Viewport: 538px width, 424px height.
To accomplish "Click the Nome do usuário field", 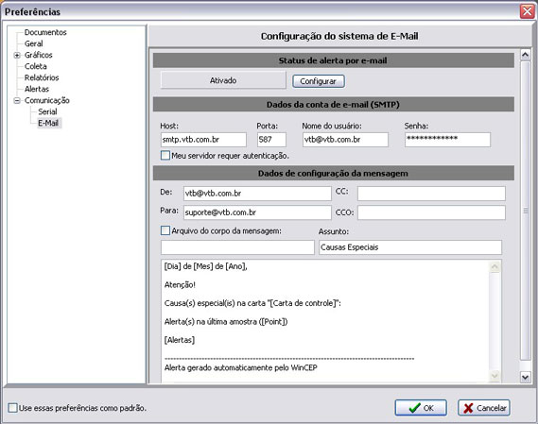I will [x=345, y=140].
